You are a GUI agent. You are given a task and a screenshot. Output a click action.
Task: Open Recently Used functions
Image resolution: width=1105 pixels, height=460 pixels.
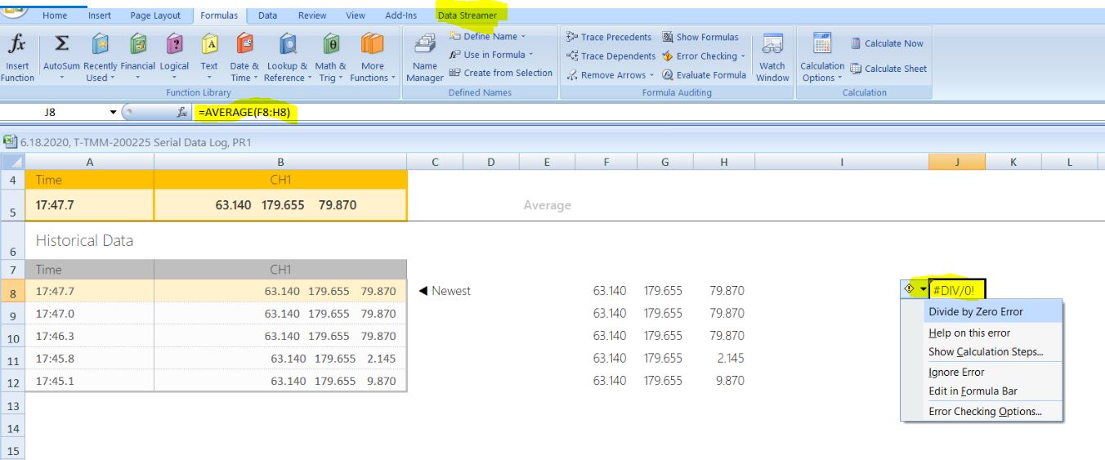[x=100, y=57]
